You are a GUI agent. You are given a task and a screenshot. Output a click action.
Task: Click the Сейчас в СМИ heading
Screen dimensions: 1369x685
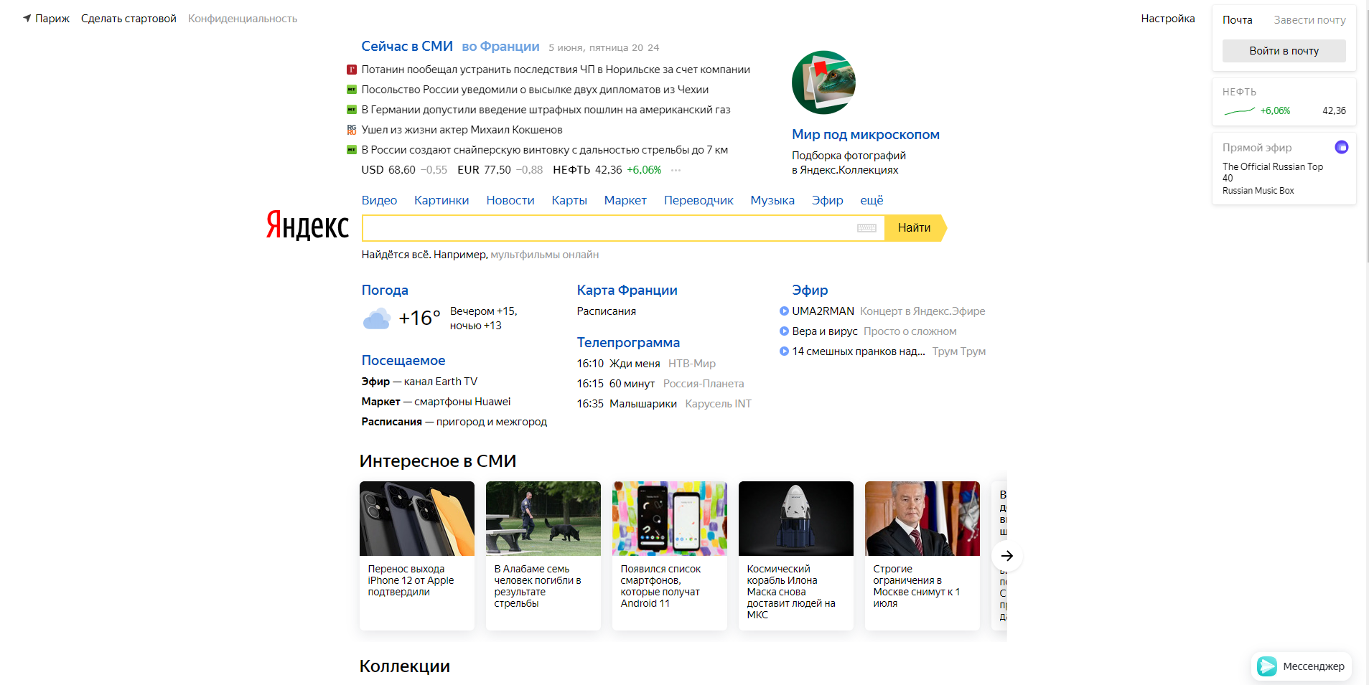(407, 46)
